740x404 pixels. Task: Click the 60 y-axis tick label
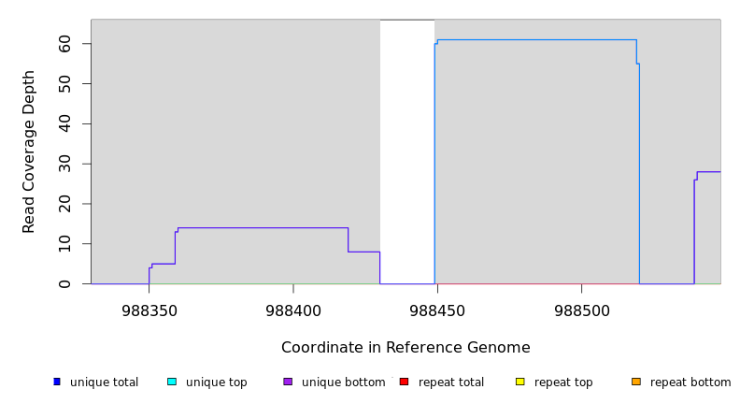[x=64, y=44]
